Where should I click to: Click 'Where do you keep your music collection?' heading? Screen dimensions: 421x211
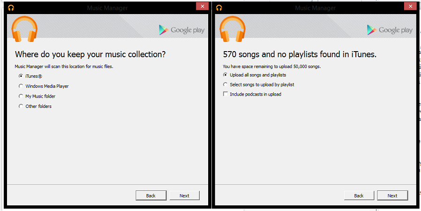(x=90, y=54)
